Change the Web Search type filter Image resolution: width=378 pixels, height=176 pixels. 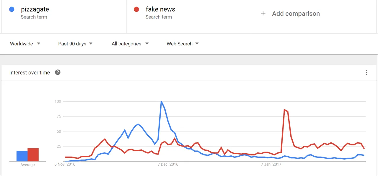(x=183, y=44)
